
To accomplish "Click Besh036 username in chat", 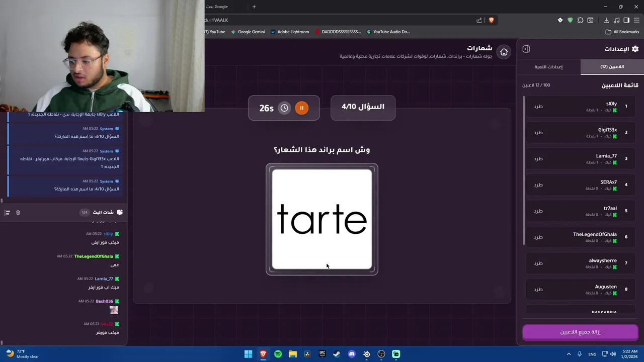I will [104, 301].
